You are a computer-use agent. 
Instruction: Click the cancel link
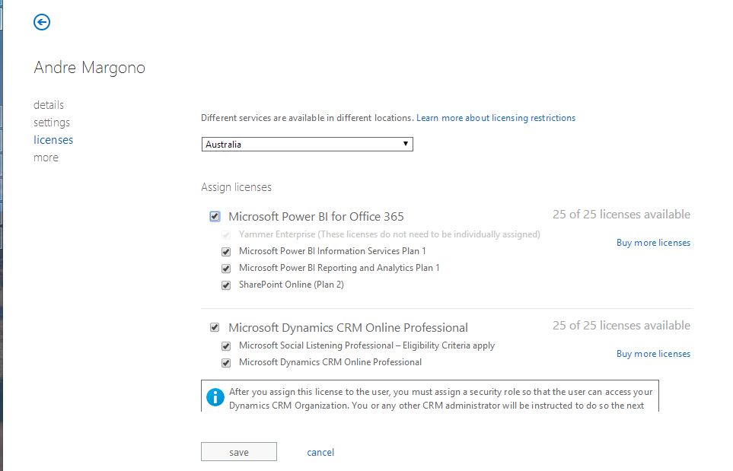[320, 452]
